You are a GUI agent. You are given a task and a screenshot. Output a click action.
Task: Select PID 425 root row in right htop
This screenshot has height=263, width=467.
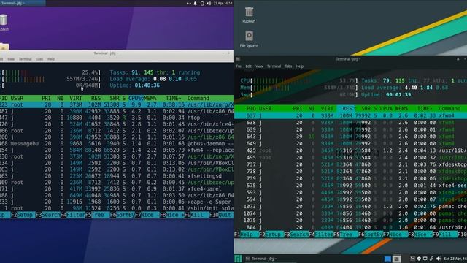click(350, 150)
